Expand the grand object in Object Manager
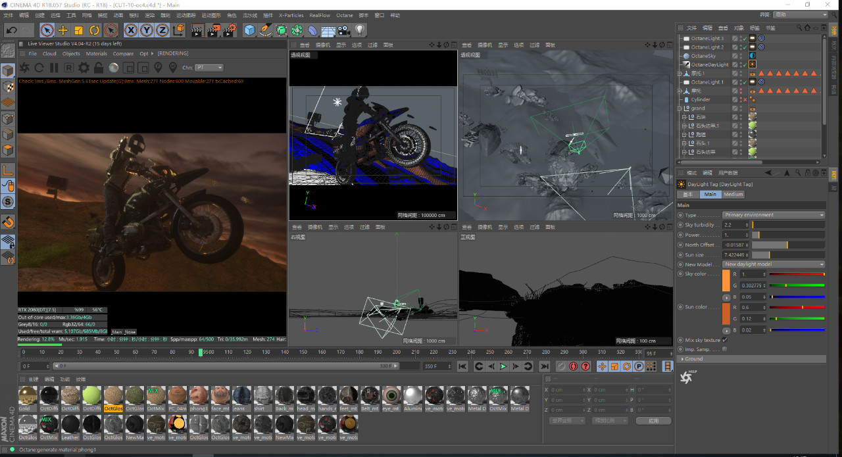 [681, 108]
